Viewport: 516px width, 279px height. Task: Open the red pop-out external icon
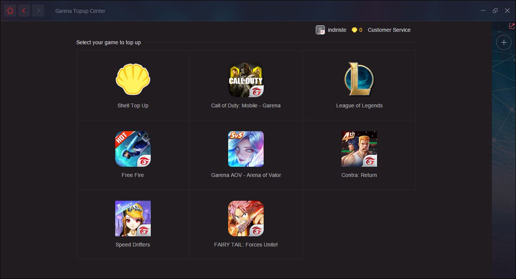coord(512,26)
